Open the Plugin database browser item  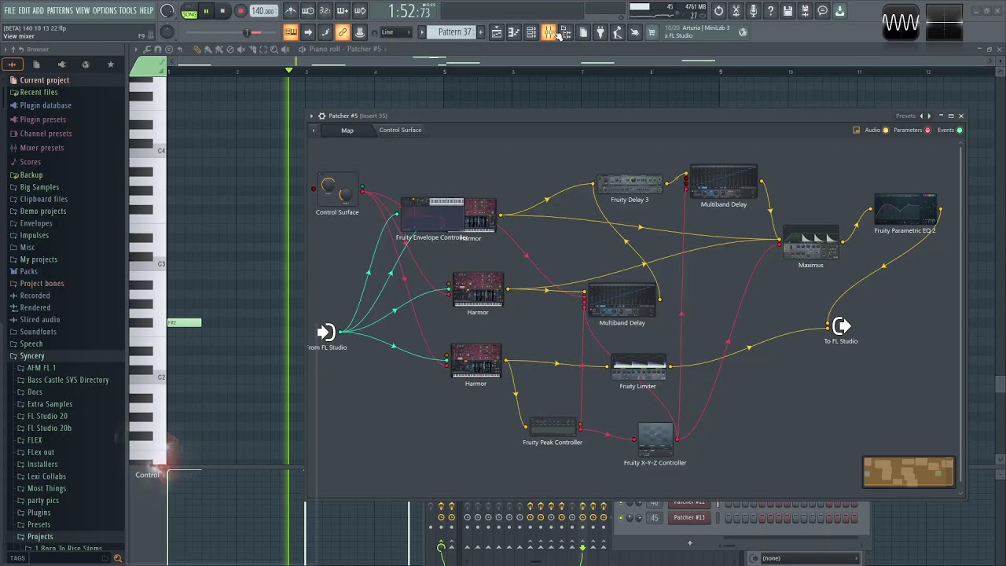click(x=46, y=105)
